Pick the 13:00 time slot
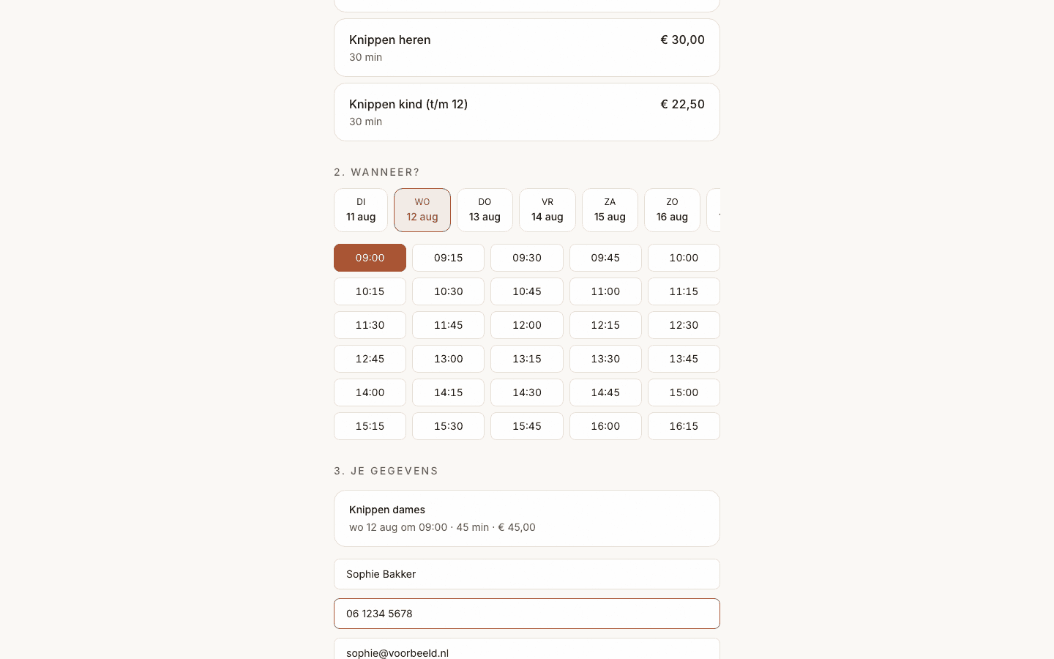1054x659 pixels. coord(449,359)
